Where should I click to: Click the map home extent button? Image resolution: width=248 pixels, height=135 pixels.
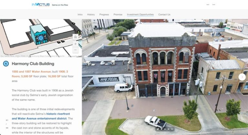pyautogui.click(x=76, y=37)
